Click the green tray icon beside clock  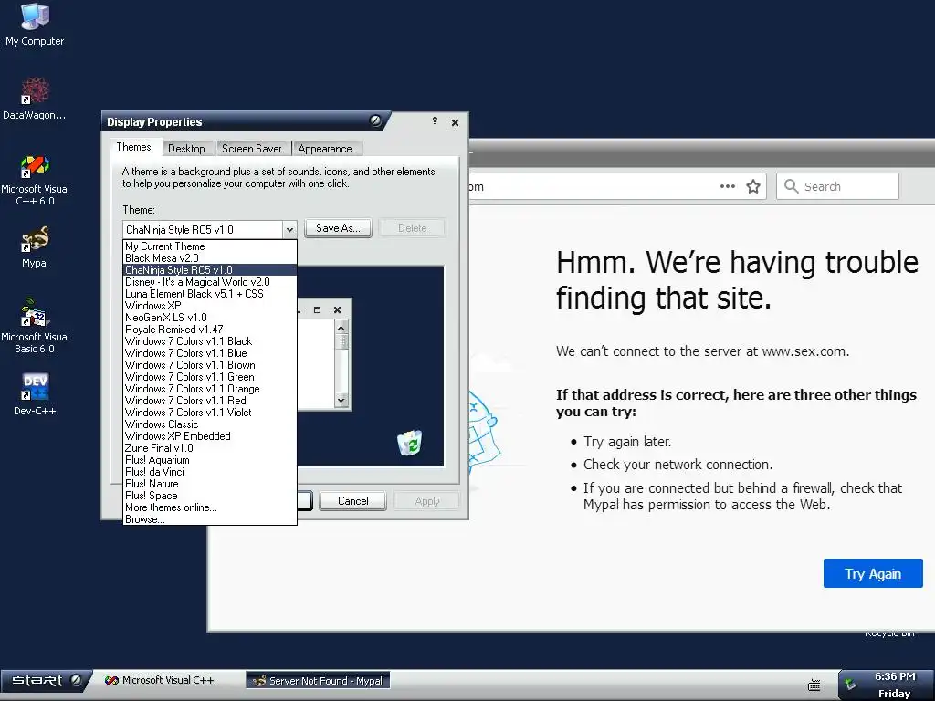coord(850,684)
